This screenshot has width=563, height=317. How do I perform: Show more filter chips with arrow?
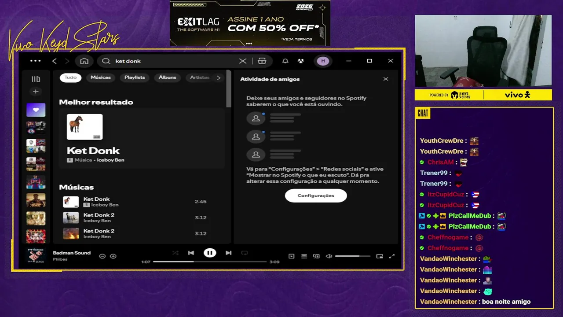point(219,78)
